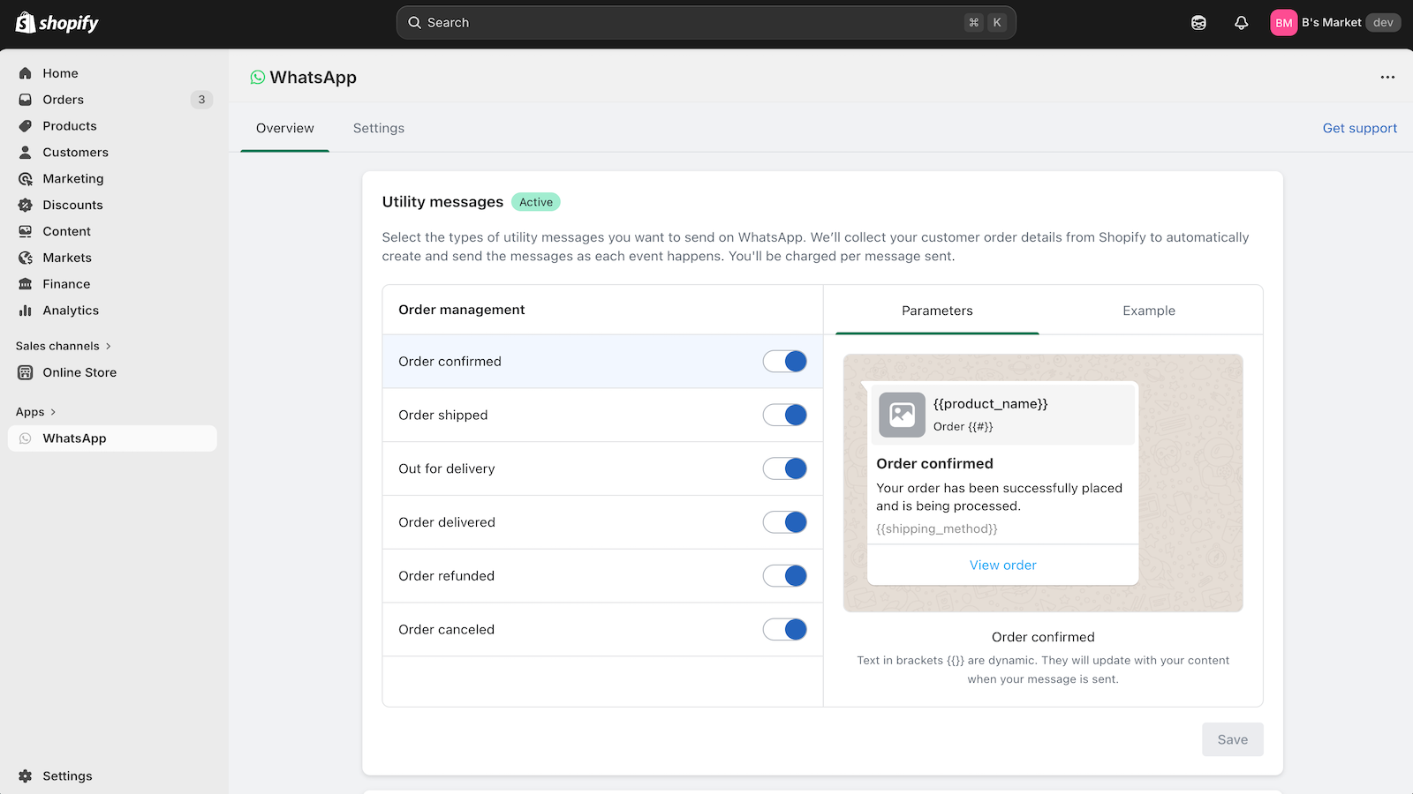Click the {{product_name}} placeholder text
The height and width of the screenshot is (794, 1413).
[x=990, y=404]
